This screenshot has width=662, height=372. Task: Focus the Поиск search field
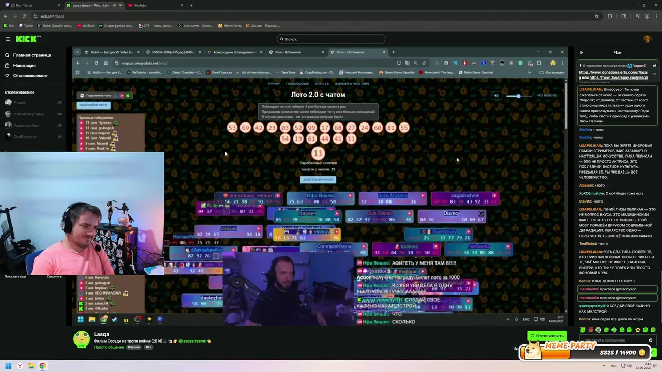[331, 39]
